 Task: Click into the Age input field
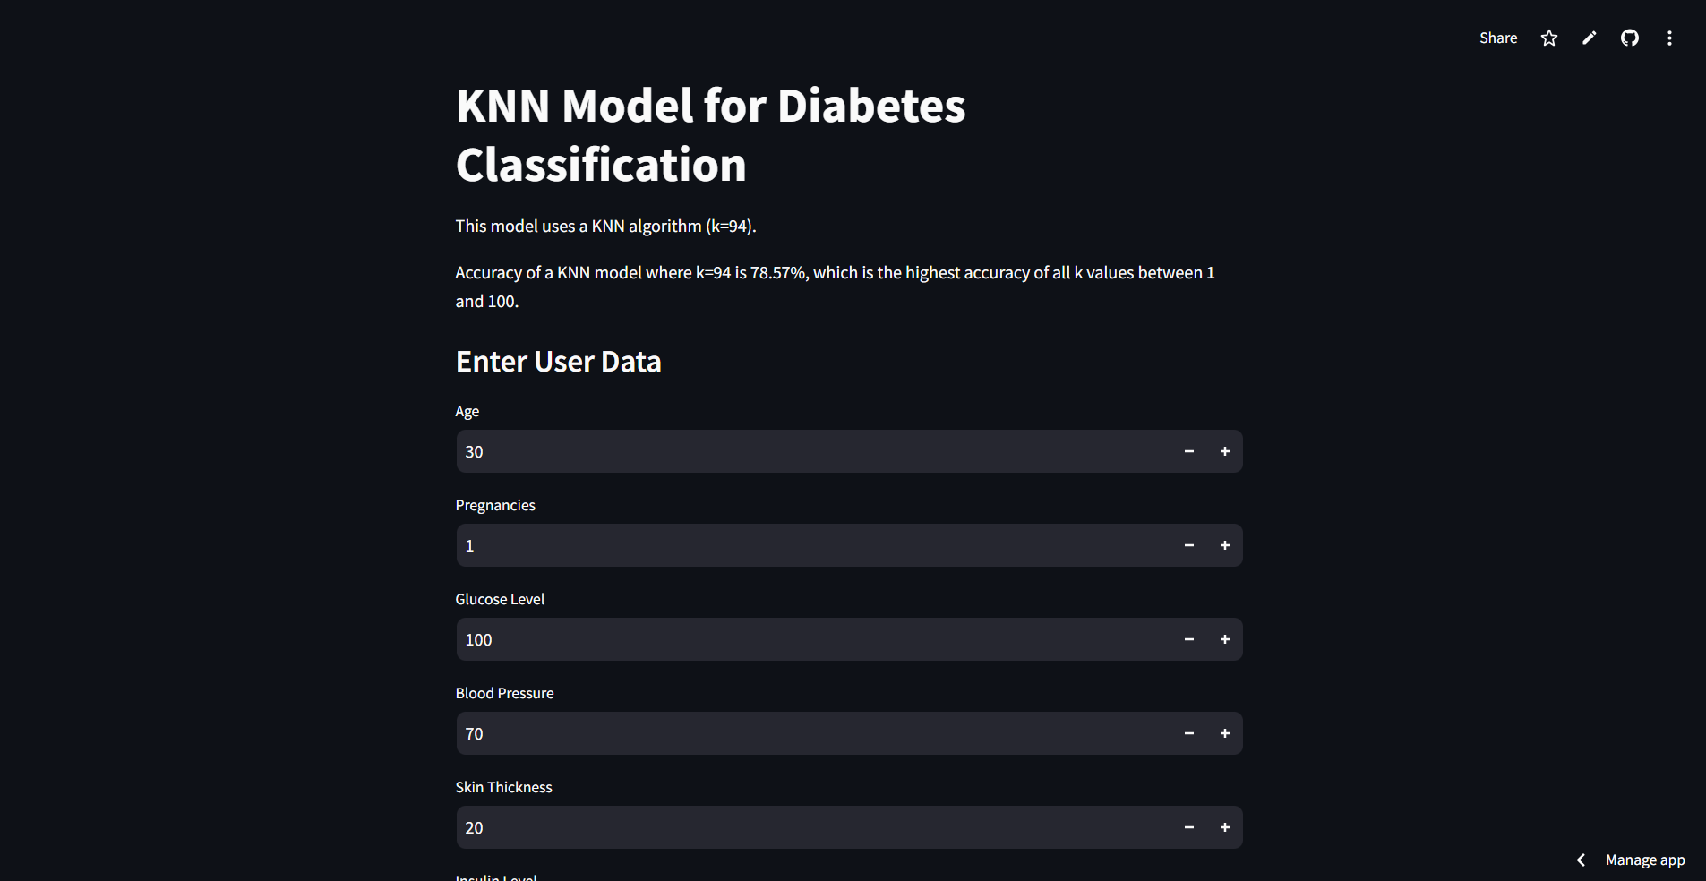[x=806, y=451]
